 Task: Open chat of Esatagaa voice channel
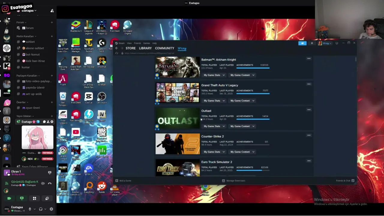point(44,122)
